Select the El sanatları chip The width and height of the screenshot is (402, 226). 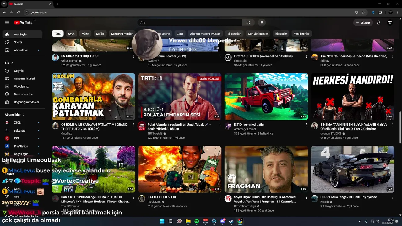click(x=234, y=34)
